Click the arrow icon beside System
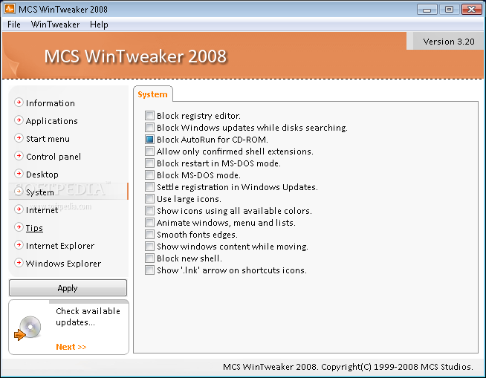Viewport: 486px width, 378px height. [x=19, y=192]
